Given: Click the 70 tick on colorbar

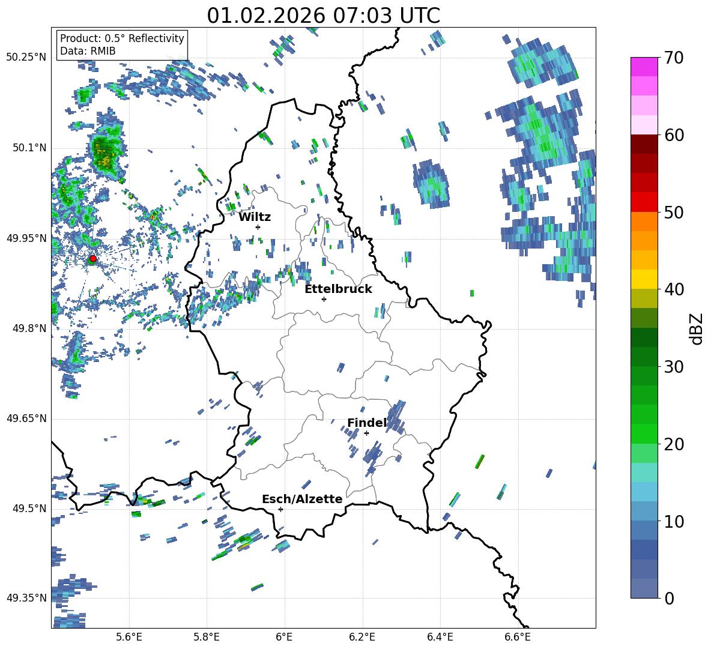Looking at the screenshot, I should coord(674,58).
